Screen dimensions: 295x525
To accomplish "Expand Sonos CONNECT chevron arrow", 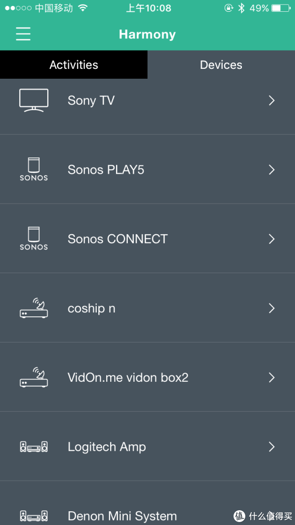I will (271, 239).
